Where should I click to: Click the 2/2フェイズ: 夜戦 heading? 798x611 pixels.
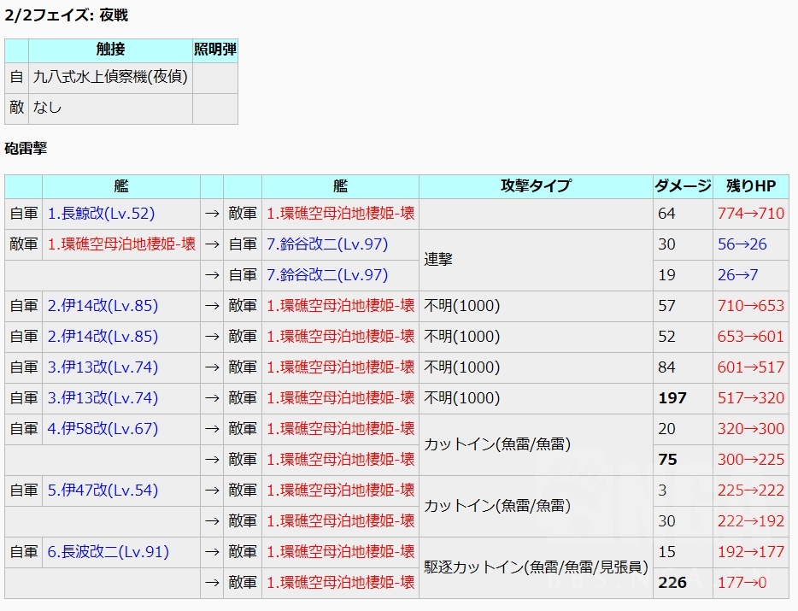(x=67, y=15)
